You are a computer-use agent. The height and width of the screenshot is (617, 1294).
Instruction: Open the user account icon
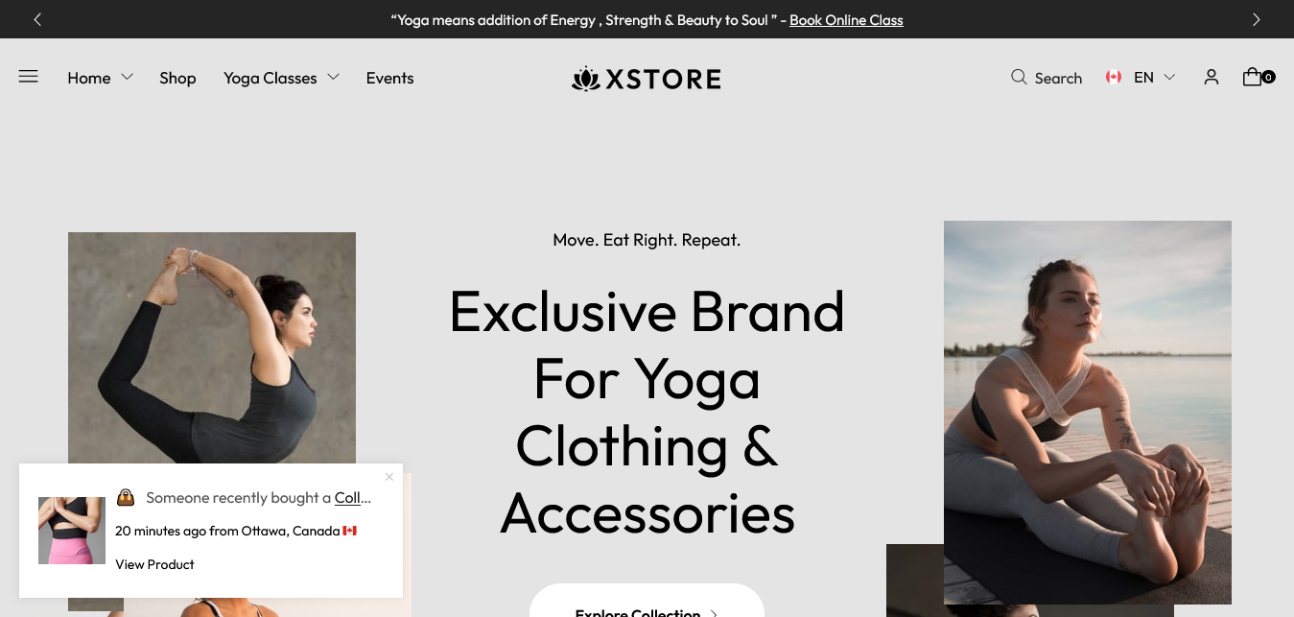point(1212,77)
